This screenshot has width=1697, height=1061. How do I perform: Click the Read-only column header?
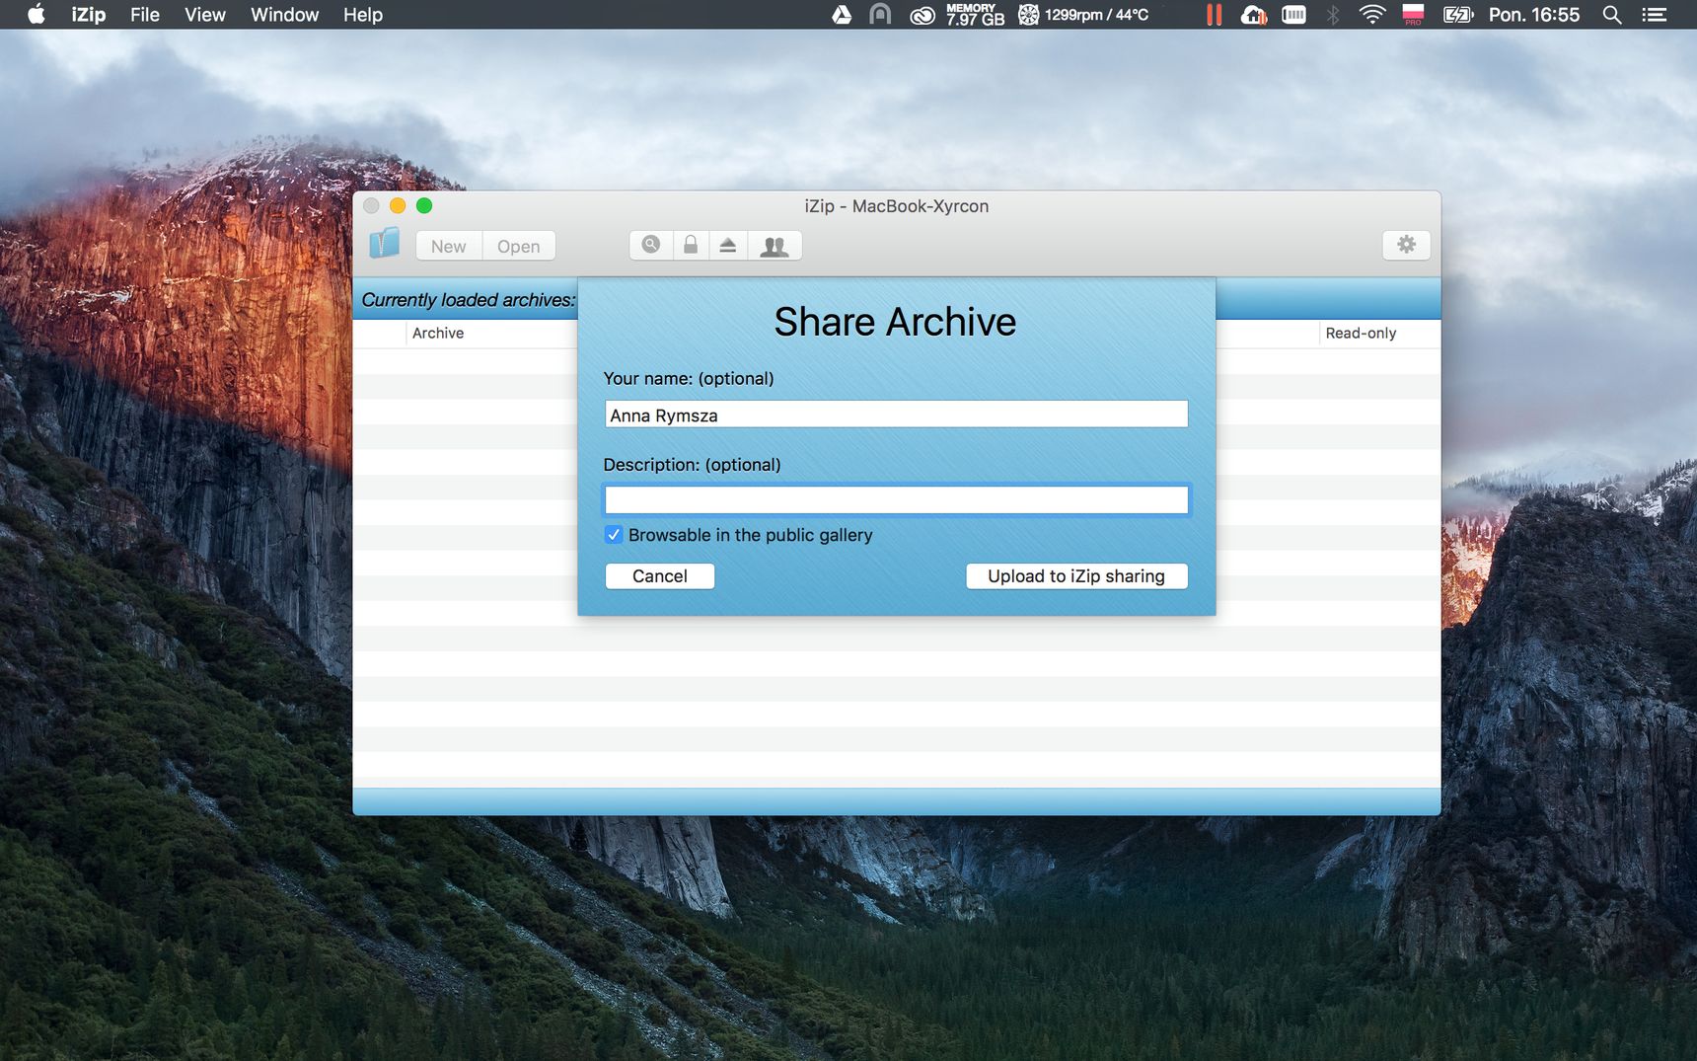point(1361,334)
